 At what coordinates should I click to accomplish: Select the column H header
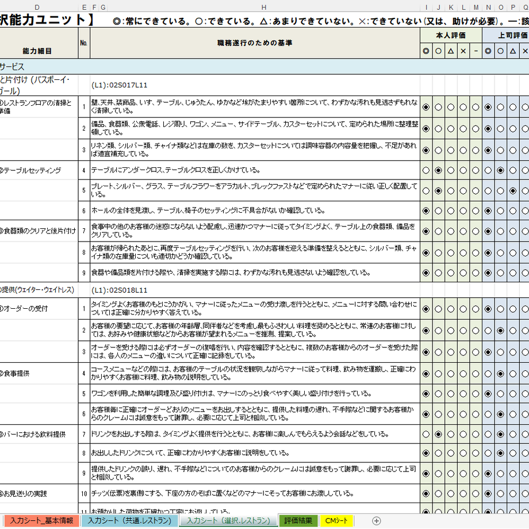(263, 7)
